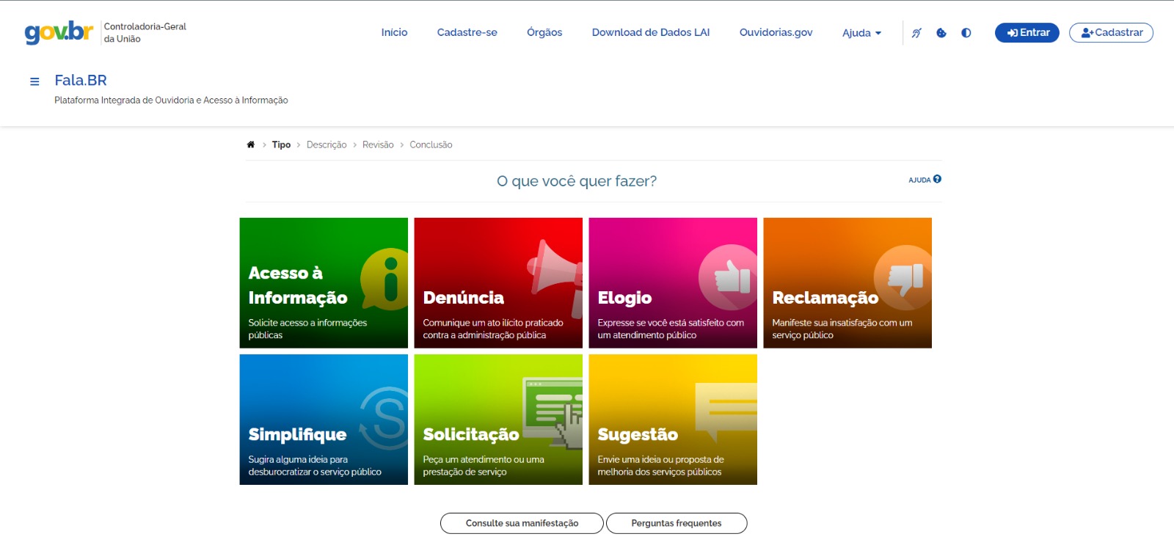The height and width of the screenshot is (556, 1174).
Task: Click the 'O que você quer fazer?' heading
Action: click(577, 181)
